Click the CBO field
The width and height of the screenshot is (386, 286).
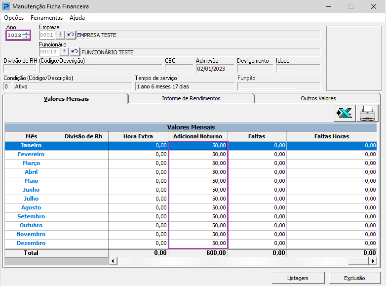179,69
